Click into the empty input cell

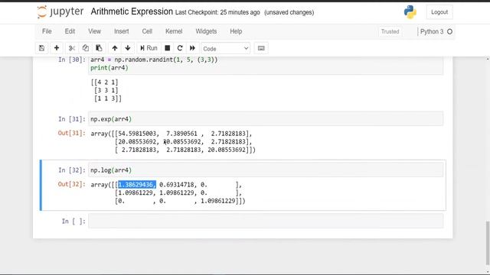click(266, 221)
